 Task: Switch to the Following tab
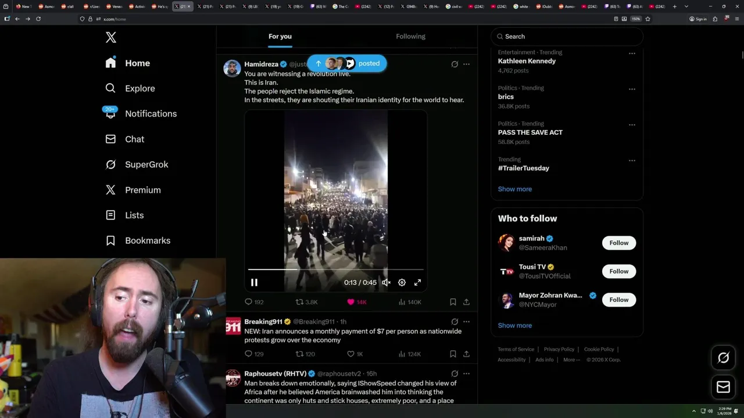click(410, 37)
